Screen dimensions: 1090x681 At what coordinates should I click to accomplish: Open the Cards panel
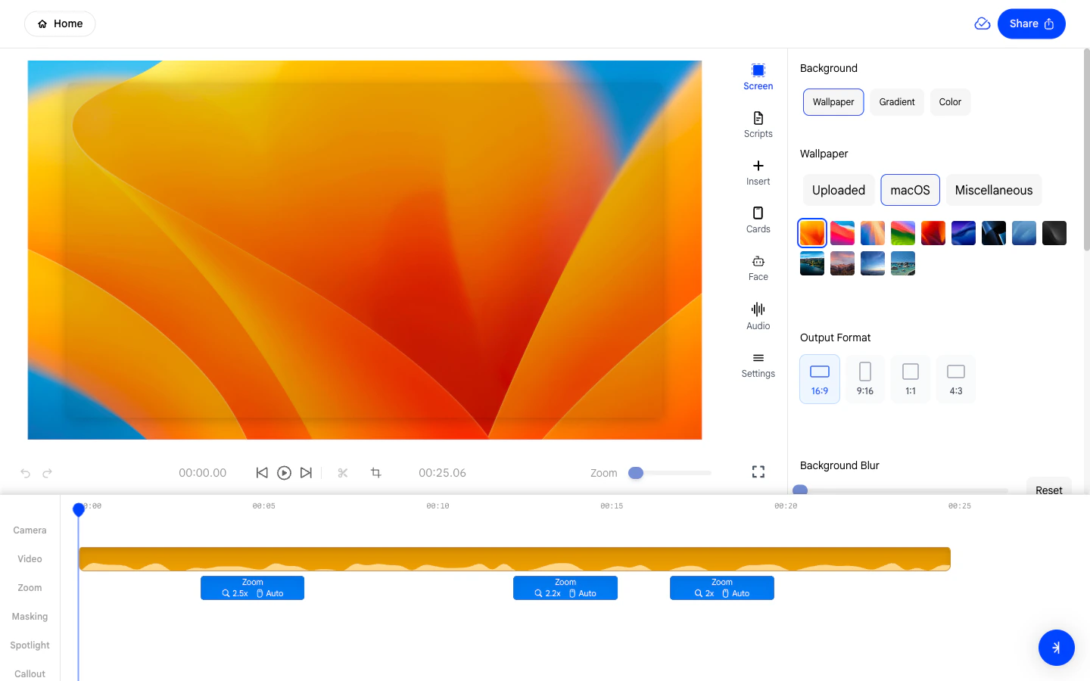(x=758, y=220)
